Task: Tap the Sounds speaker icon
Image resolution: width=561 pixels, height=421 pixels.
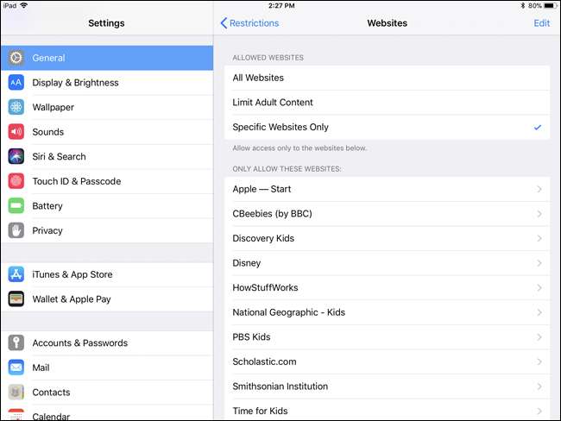Action: [16, 132]
